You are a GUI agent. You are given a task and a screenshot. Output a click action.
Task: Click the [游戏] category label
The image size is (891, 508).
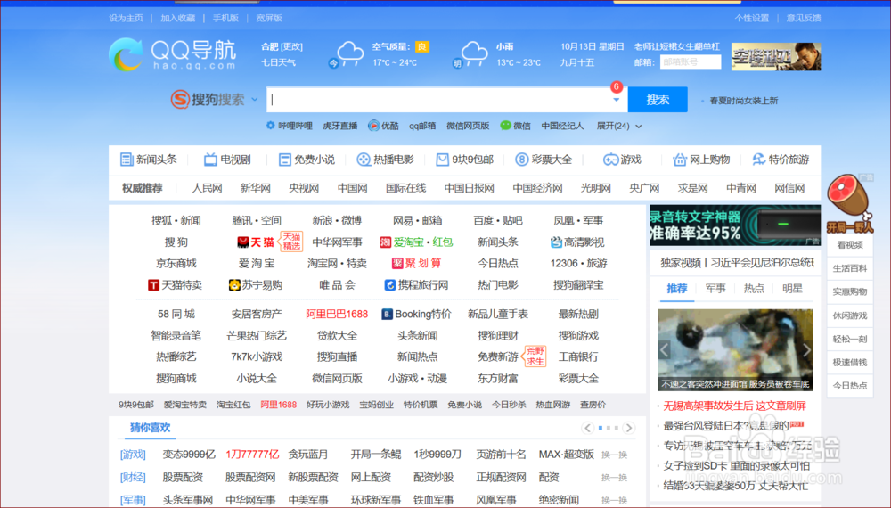[133, 455]
